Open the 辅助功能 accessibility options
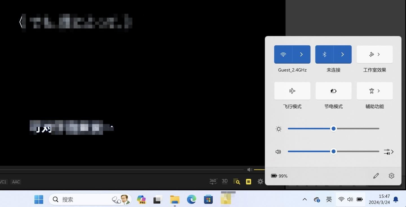406x207 pixels. (375, 91)
